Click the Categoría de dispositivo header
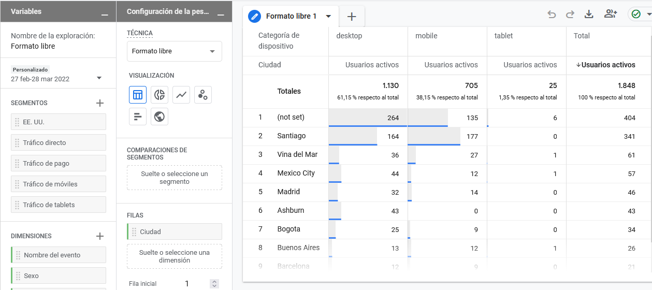This screenshot has width=652, height=290. click(279, 41)
